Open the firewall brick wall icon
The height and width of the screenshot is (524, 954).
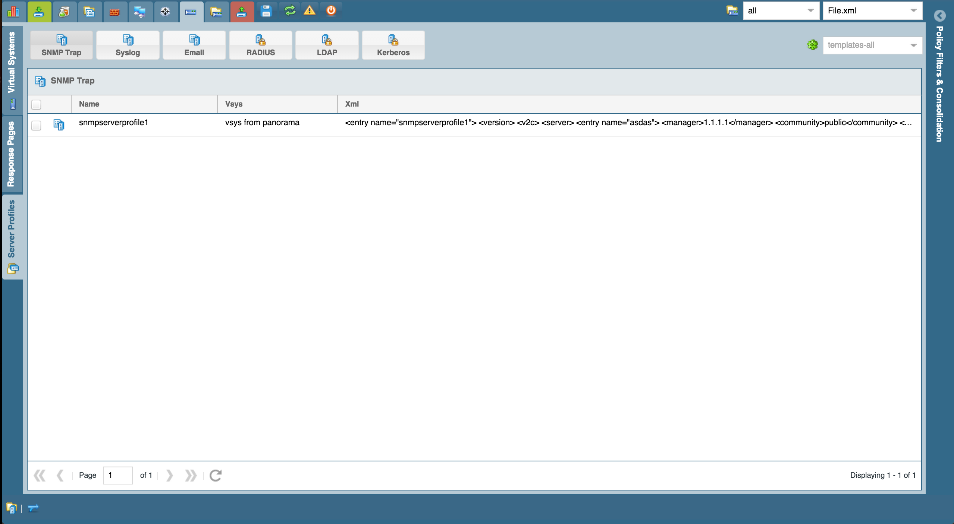tap(114, 12)
